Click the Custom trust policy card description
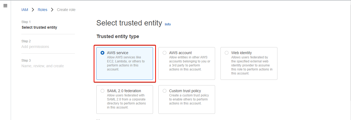Screen dimensions: 351x120 pos(189,99)
